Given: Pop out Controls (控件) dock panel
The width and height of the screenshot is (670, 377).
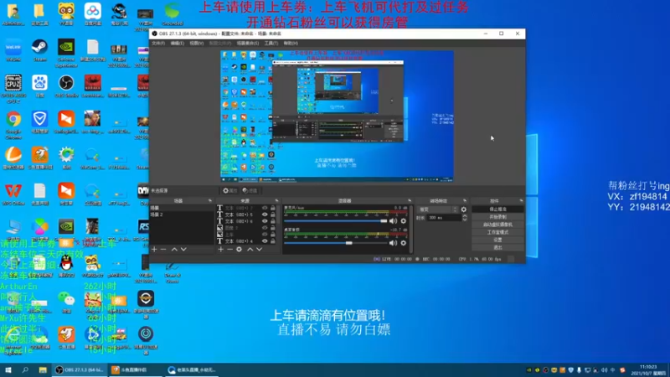Looking at the screenshot, I should tap(521, 200).
